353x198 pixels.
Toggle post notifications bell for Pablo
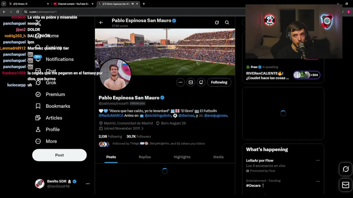coord(201,82)
